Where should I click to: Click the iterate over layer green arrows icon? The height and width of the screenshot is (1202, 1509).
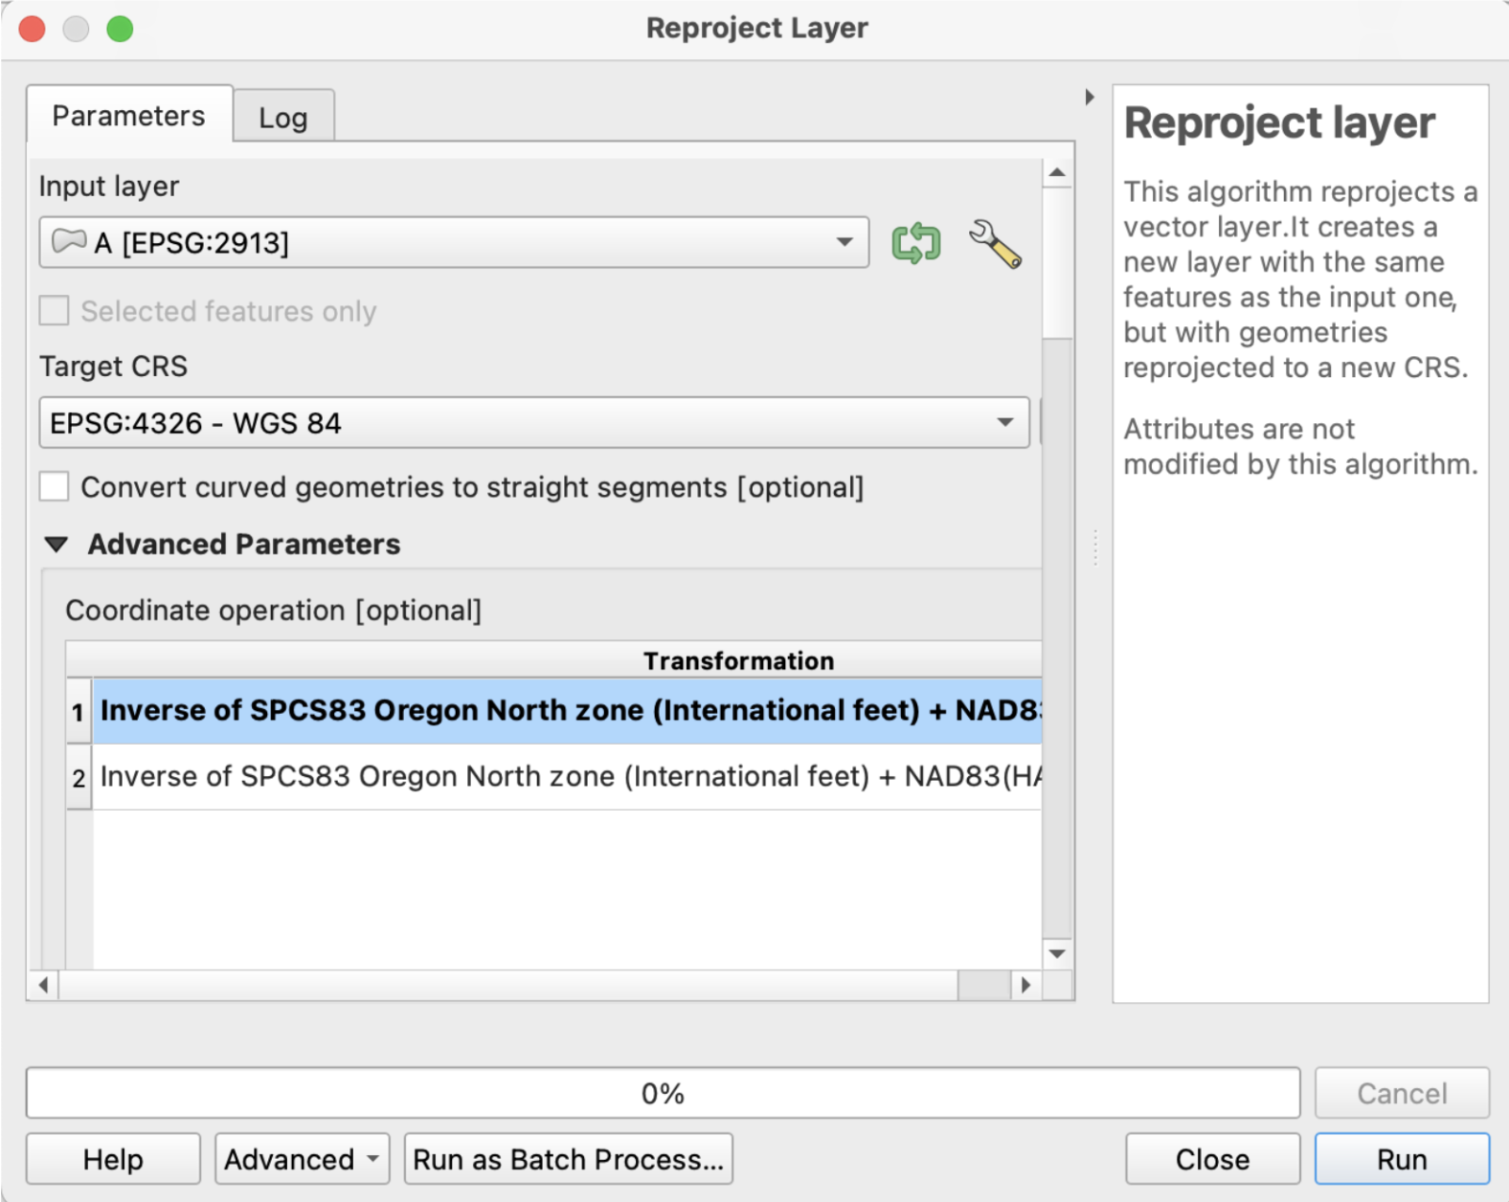(915, 243)
